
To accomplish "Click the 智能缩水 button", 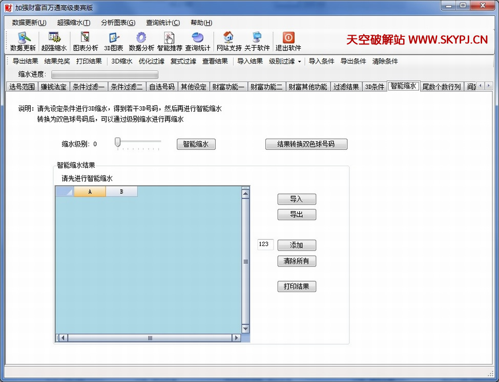I will point(196,144).
